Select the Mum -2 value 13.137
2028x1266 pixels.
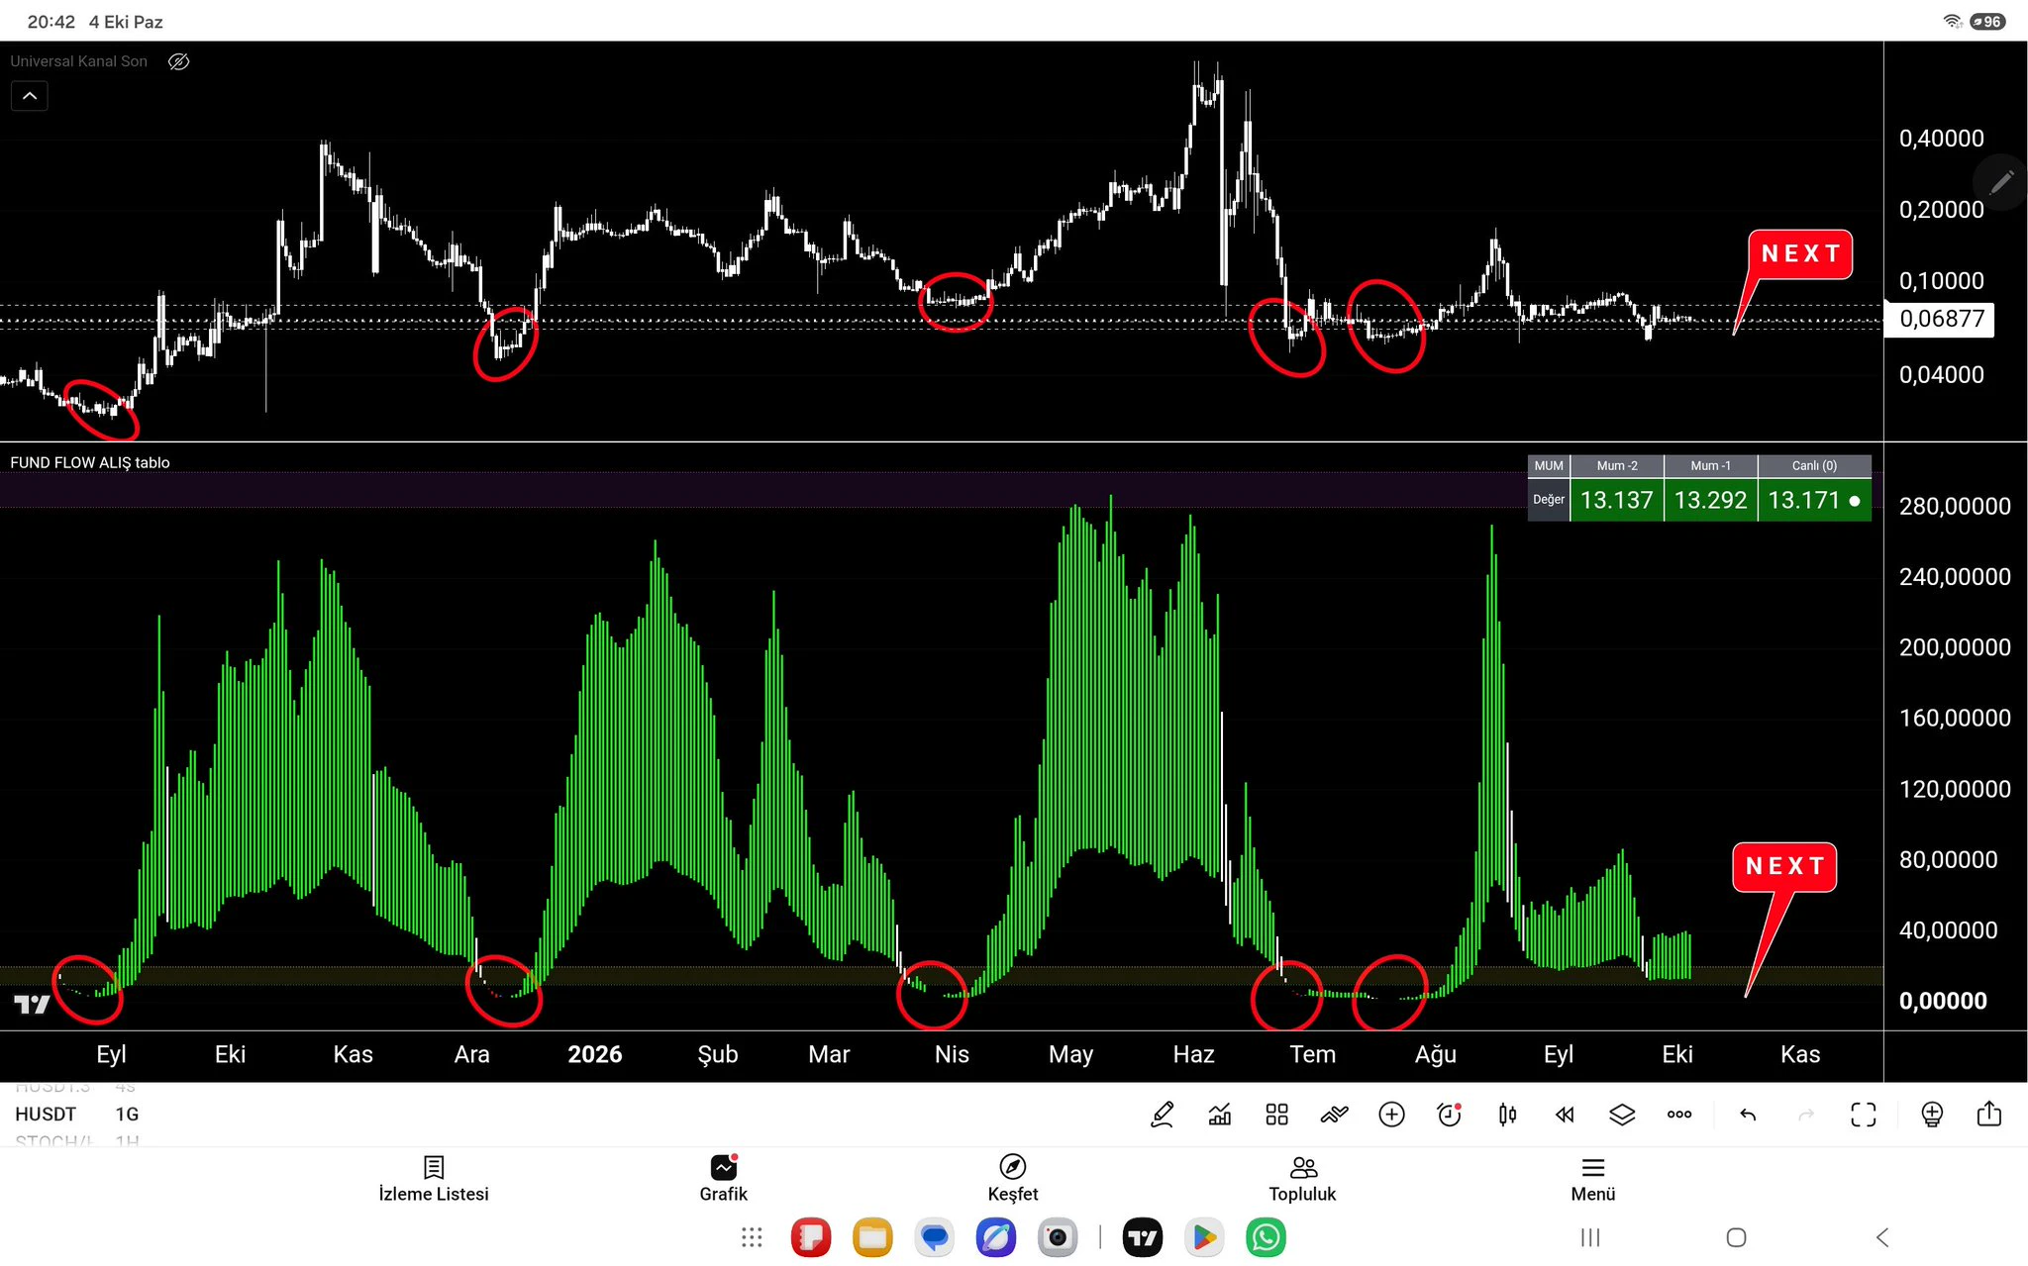[1616, 500]
